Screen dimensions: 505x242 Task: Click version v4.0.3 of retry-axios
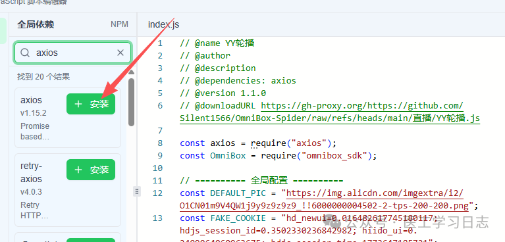(32, 192)
